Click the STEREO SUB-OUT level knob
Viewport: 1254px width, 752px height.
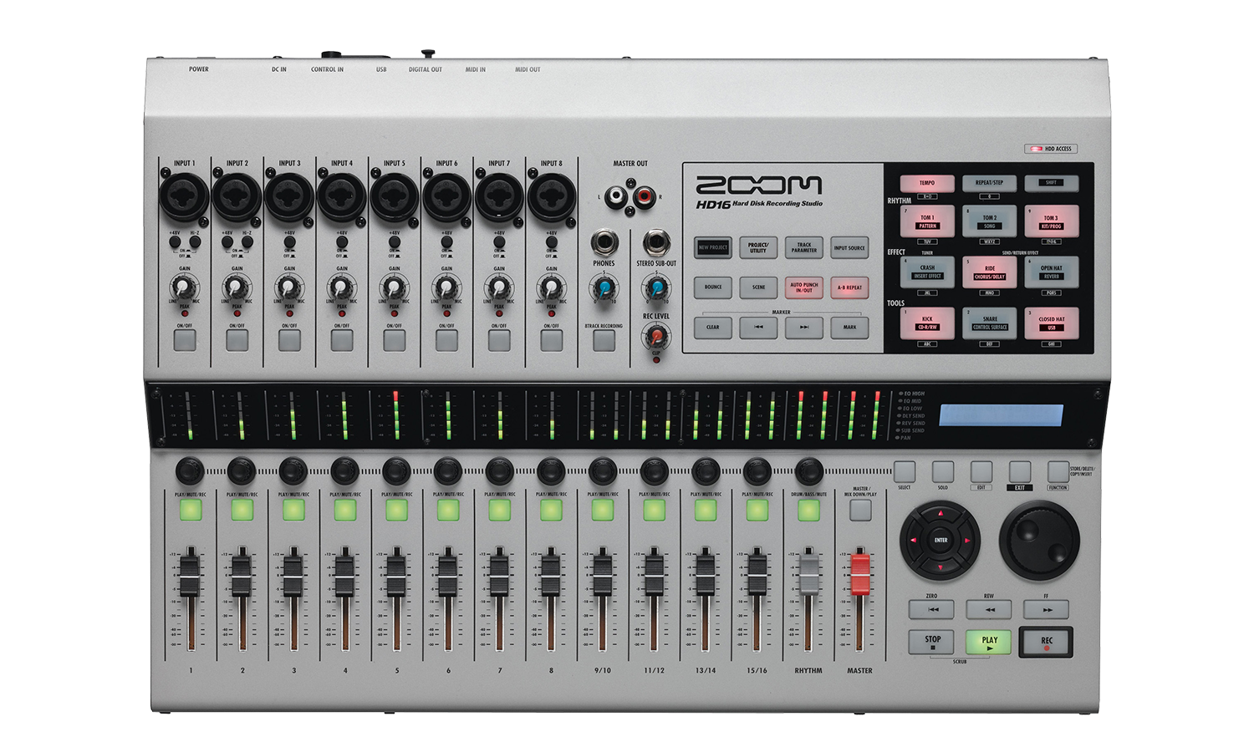[x=656, y=288]
